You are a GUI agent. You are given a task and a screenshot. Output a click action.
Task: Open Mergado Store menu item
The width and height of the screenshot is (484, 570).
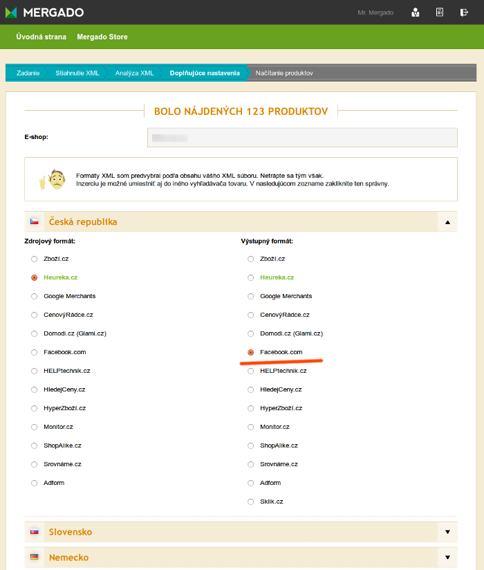click(x=102, y=37)
